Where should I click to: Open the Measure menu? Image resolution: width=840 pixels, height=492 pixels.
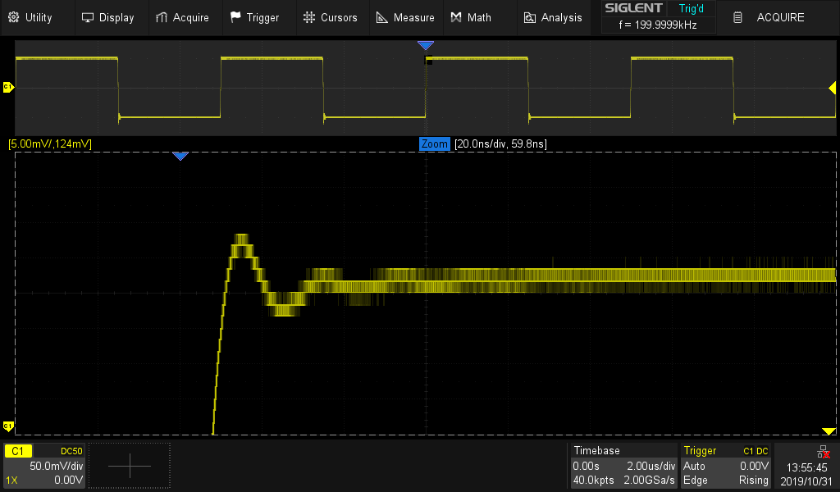pyautogui.click(x=405, y=17)
